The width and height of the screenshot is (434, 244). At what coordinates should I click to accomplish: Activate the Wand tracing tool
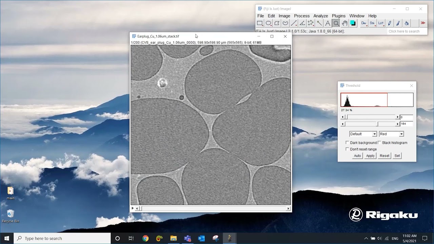(x=319, y=23)
